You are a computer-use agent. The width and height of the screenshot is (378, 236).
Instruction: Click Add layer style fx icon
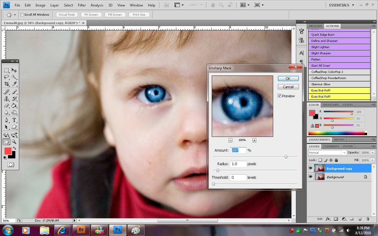(x=328, y=219)
